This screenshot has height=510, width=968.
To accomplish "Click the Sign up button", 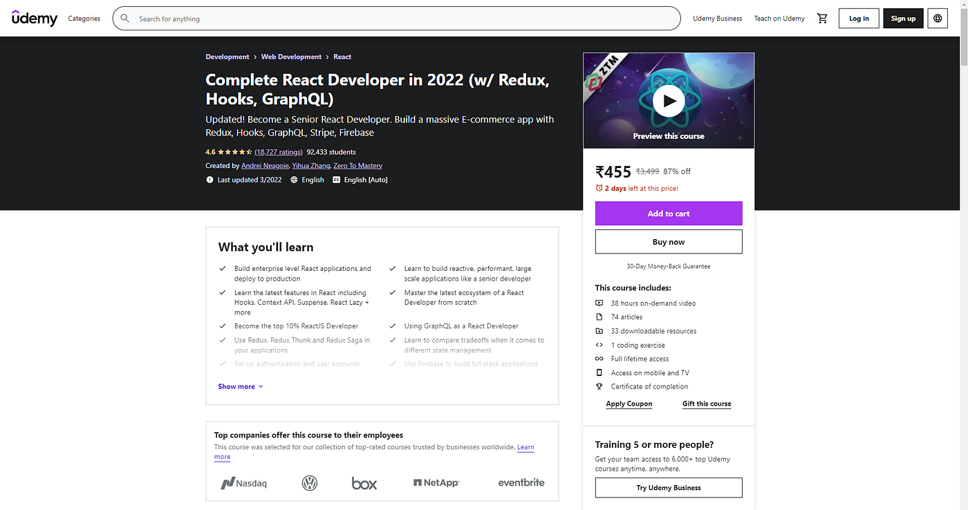I will 903,19.
